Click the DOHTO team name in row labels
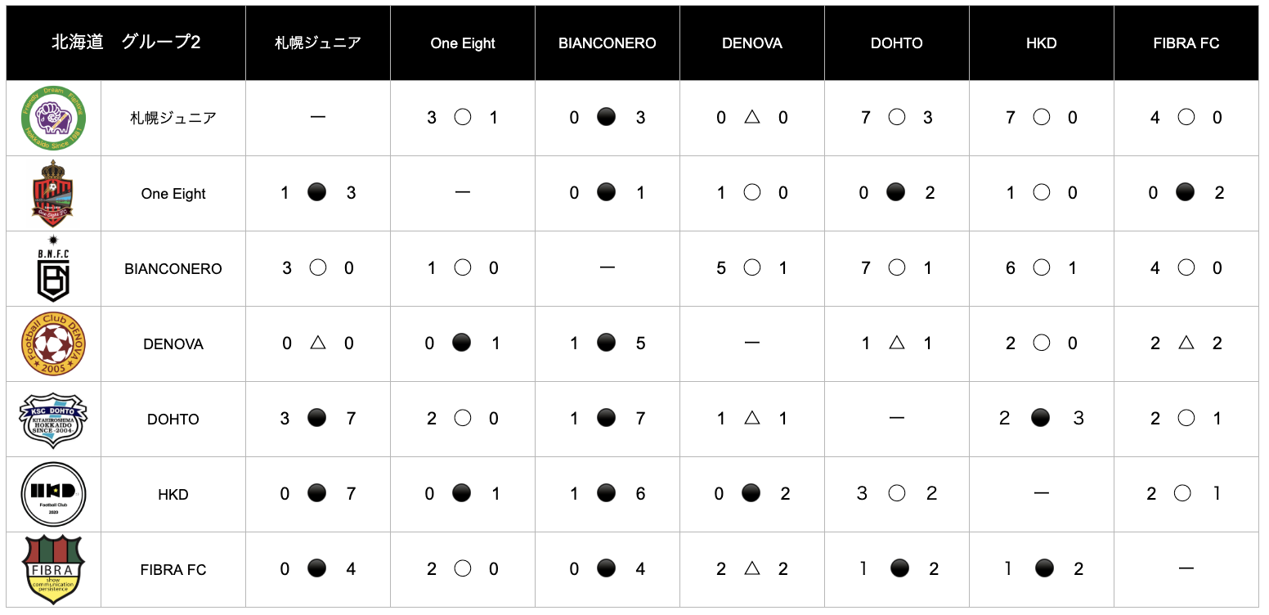Viewport: 1269px width, 615px height. tap(173, 420)
